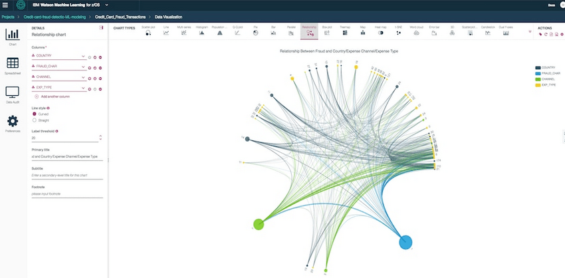Open the hamburger navigation menu
Viewport: 565px width, 278px height.
(6, 5)
